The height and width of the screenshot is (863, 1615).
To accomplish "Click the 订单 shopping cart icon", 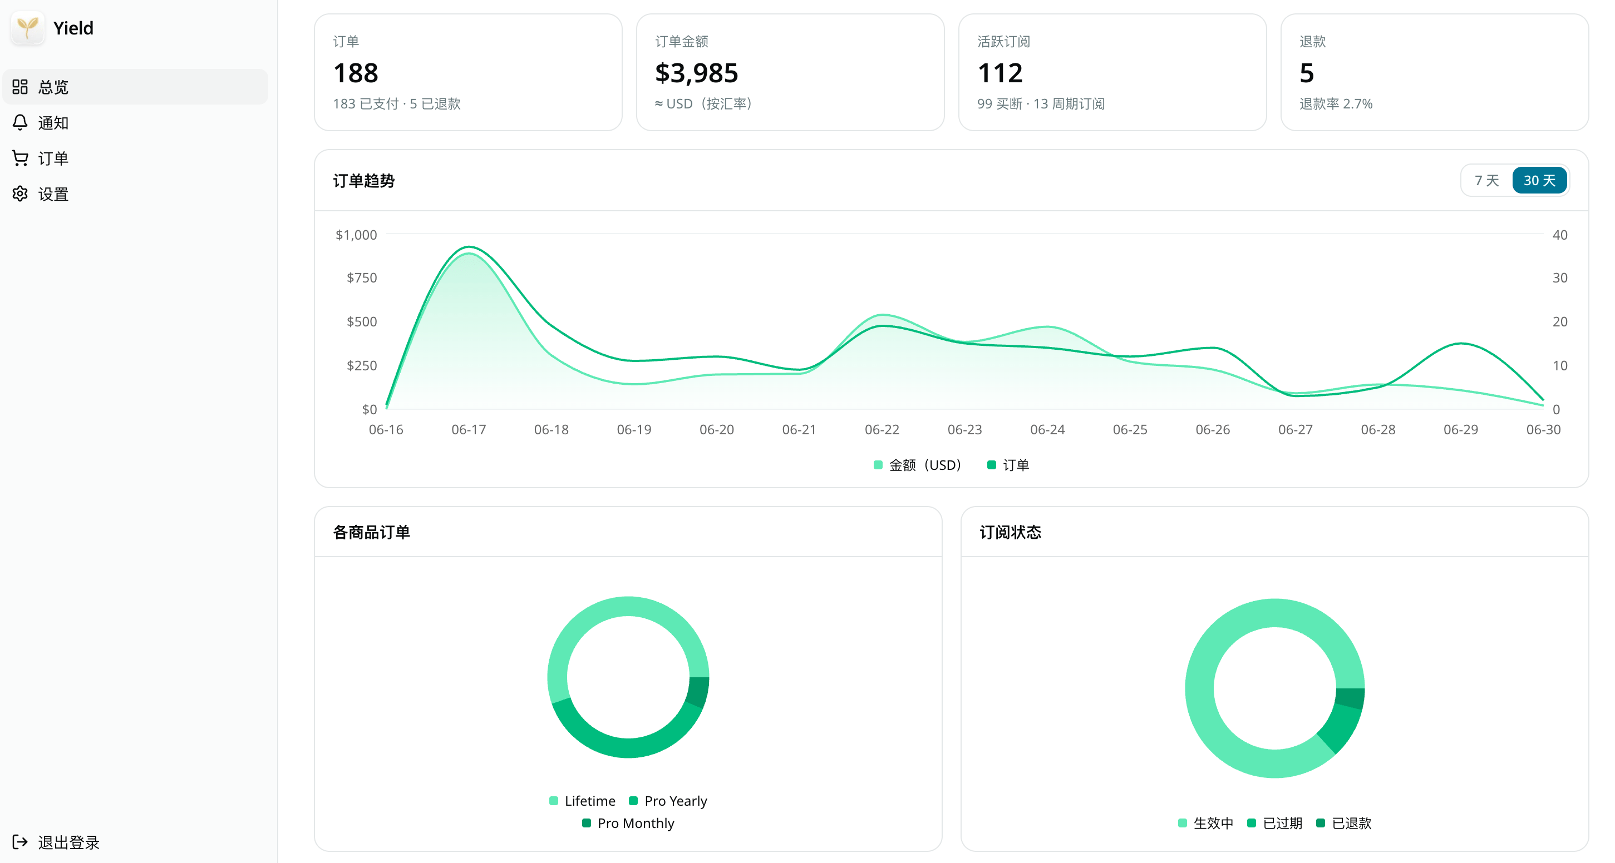I will [20, 158].
